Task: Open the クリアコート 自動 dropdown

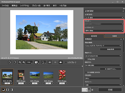Action: 103,85
